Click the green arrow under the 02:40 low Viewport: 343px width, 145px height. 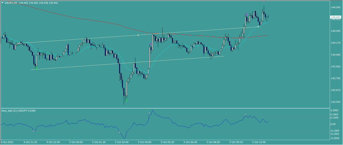[127, 100]
